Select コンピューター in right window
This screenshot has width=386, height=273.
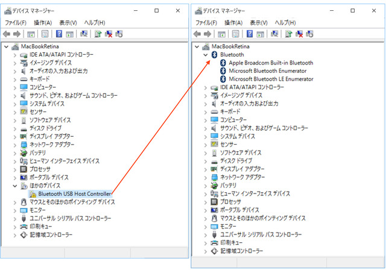[x=233, y=120]
